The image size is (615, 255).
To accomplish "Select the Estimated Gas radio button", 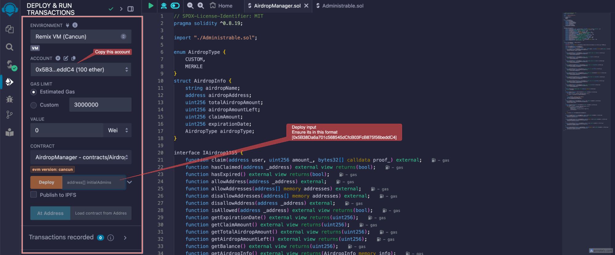I will coord(34,92).
